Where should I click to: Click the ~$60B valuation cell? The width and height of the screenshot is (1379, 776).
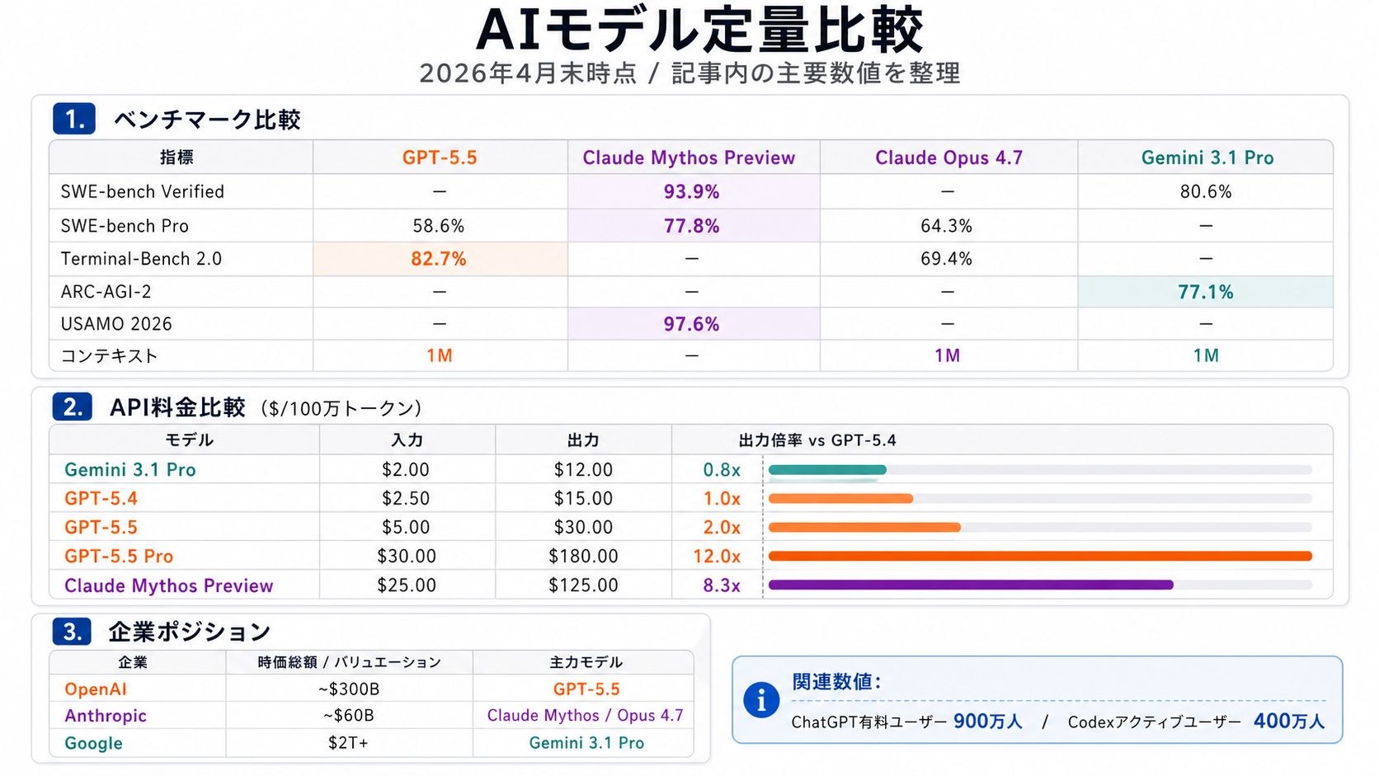click(x=349, y=715)
